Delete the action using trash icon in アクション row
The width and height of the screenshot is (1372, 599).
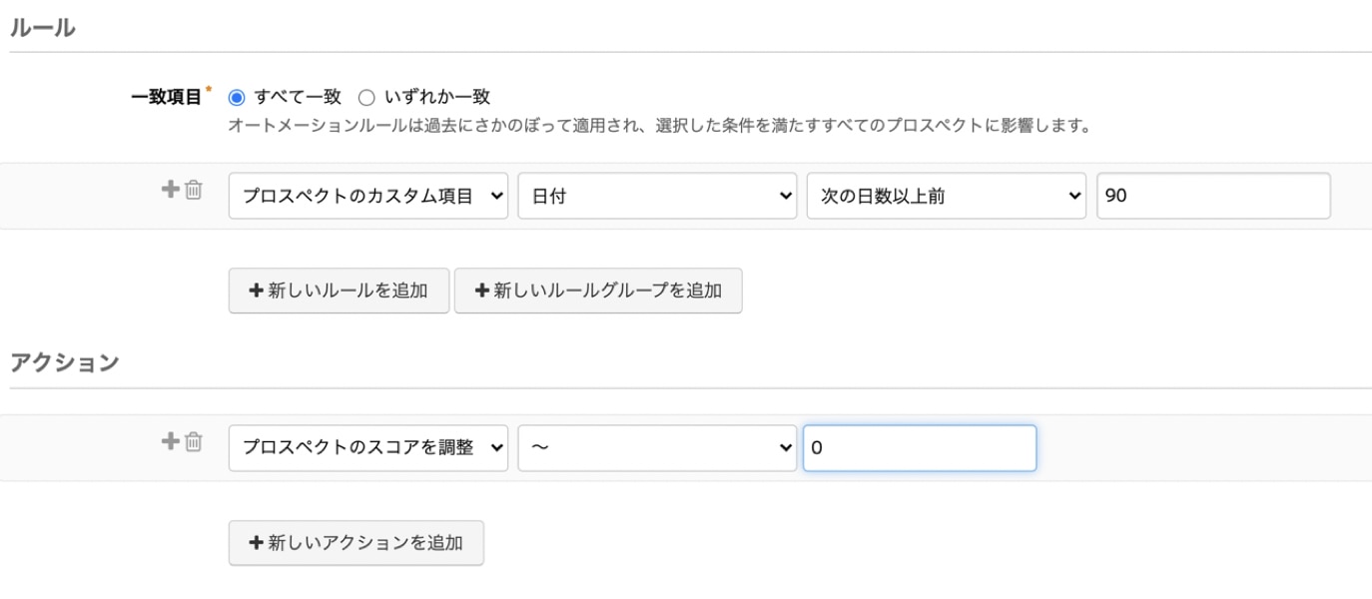click(194, 440)
